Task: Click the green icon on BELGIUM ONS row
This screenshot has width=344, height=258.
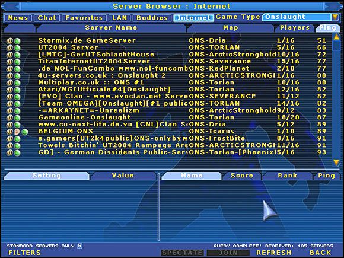Action: pyautogui.click(x=25, y=132)
